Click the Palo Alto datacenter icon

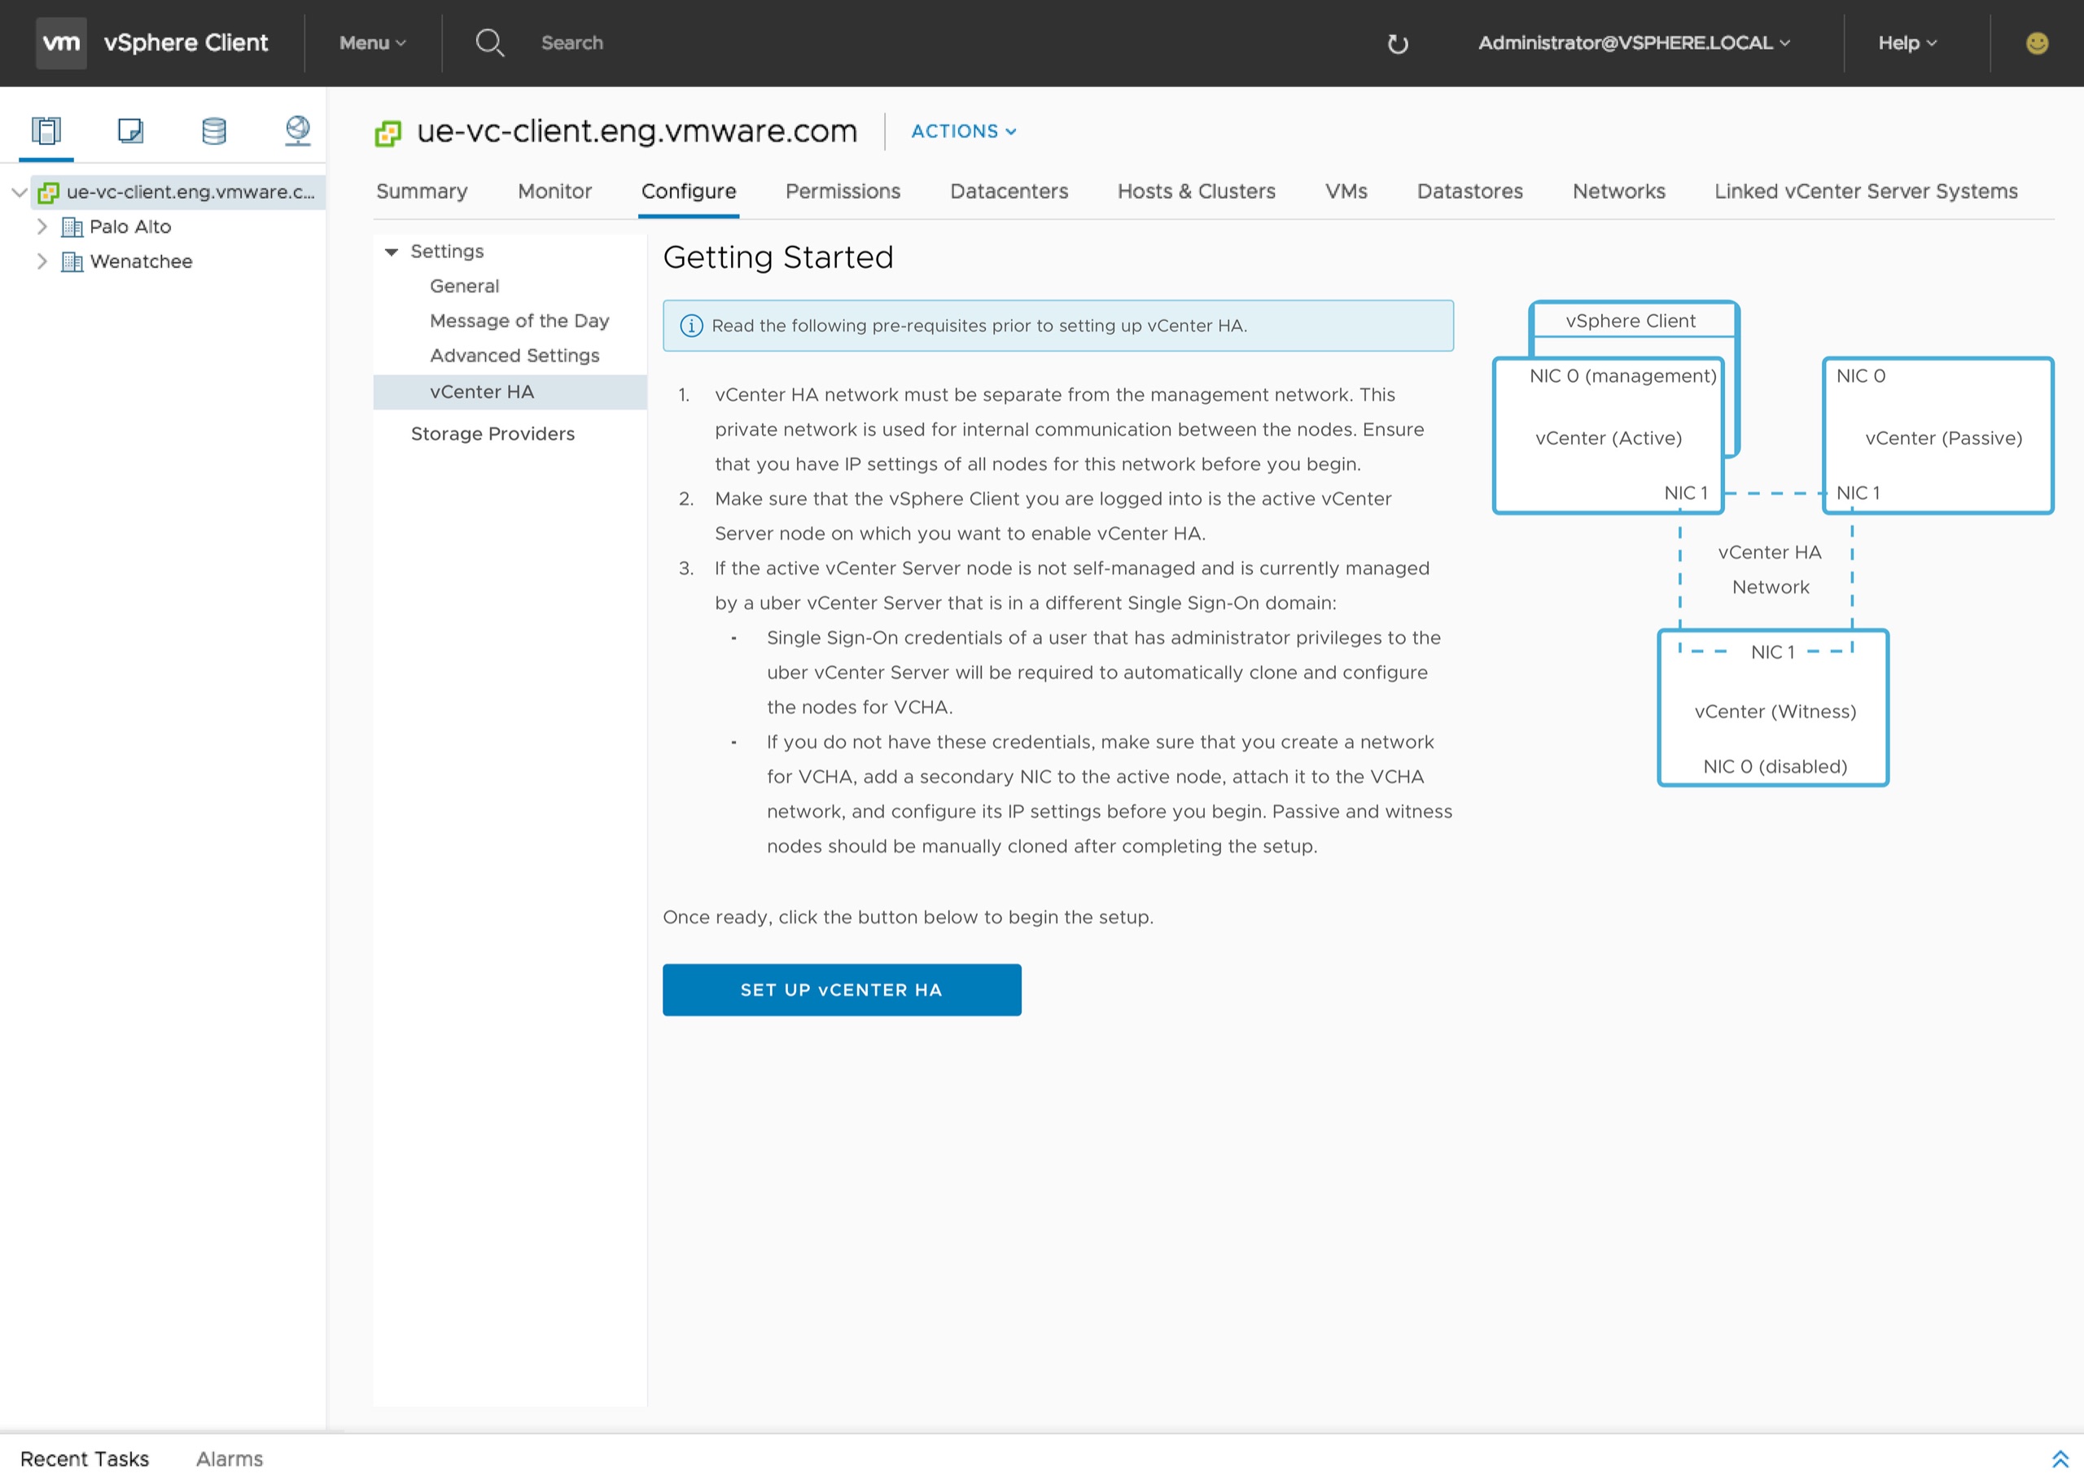coord(71,226)
